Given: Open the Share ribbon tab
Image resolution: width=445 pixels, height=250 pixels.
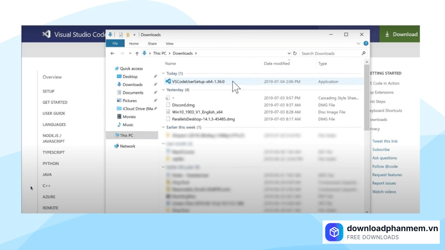Looking at the screenshot, I should pos(152,43).
